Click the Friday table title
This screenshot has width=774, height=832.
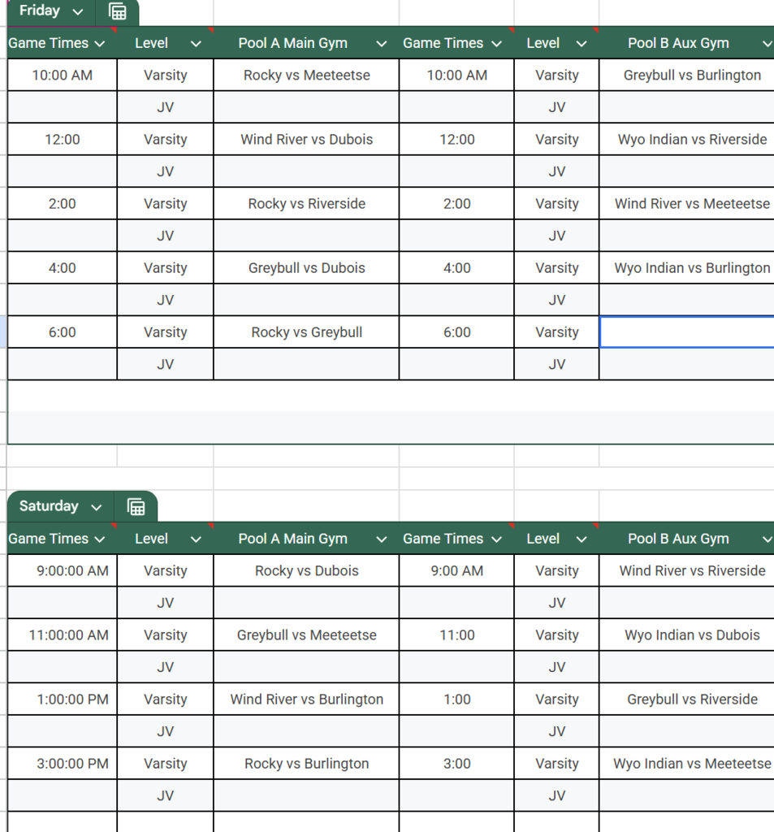point(40,11)
